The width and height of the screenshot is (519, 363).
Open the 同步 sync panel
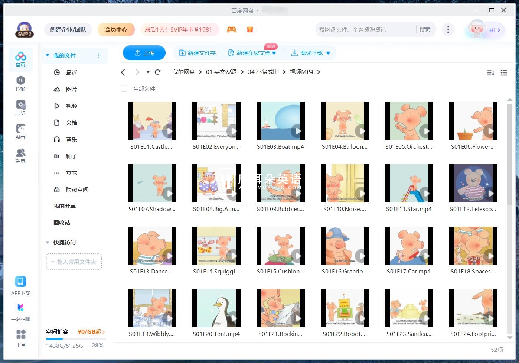click(20, 108)
